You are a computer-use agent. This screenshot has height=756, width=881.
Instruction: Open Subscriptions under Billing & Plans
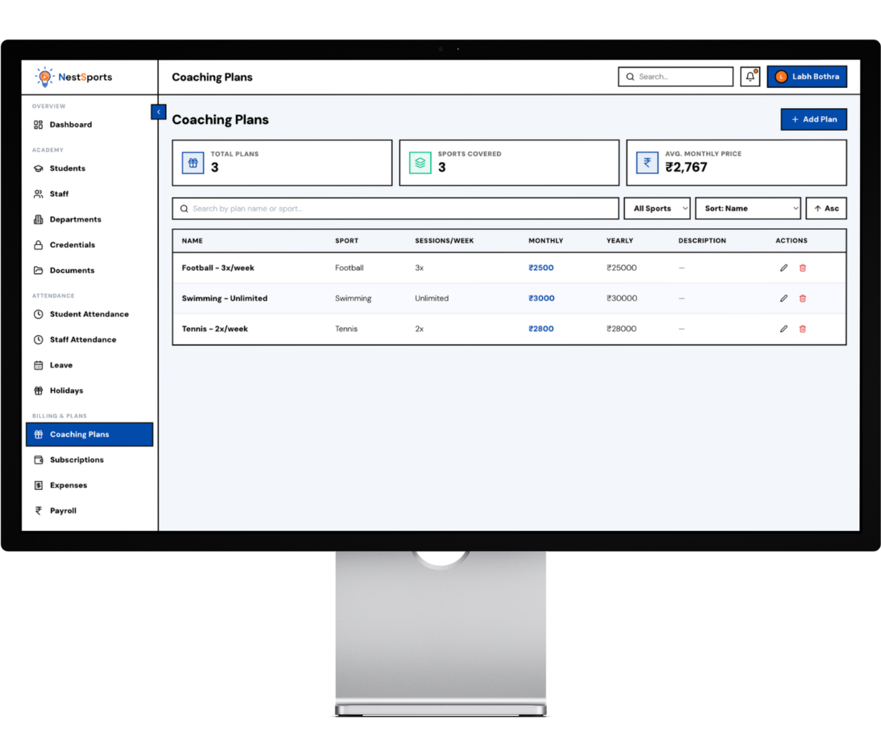click(x=89, y=459)
